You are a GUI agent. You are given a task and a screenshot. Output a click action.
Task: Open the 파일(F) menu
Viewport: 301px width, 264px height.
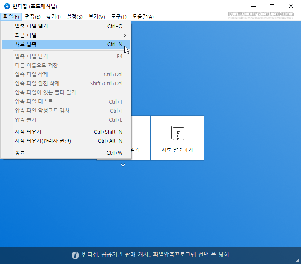11,16
